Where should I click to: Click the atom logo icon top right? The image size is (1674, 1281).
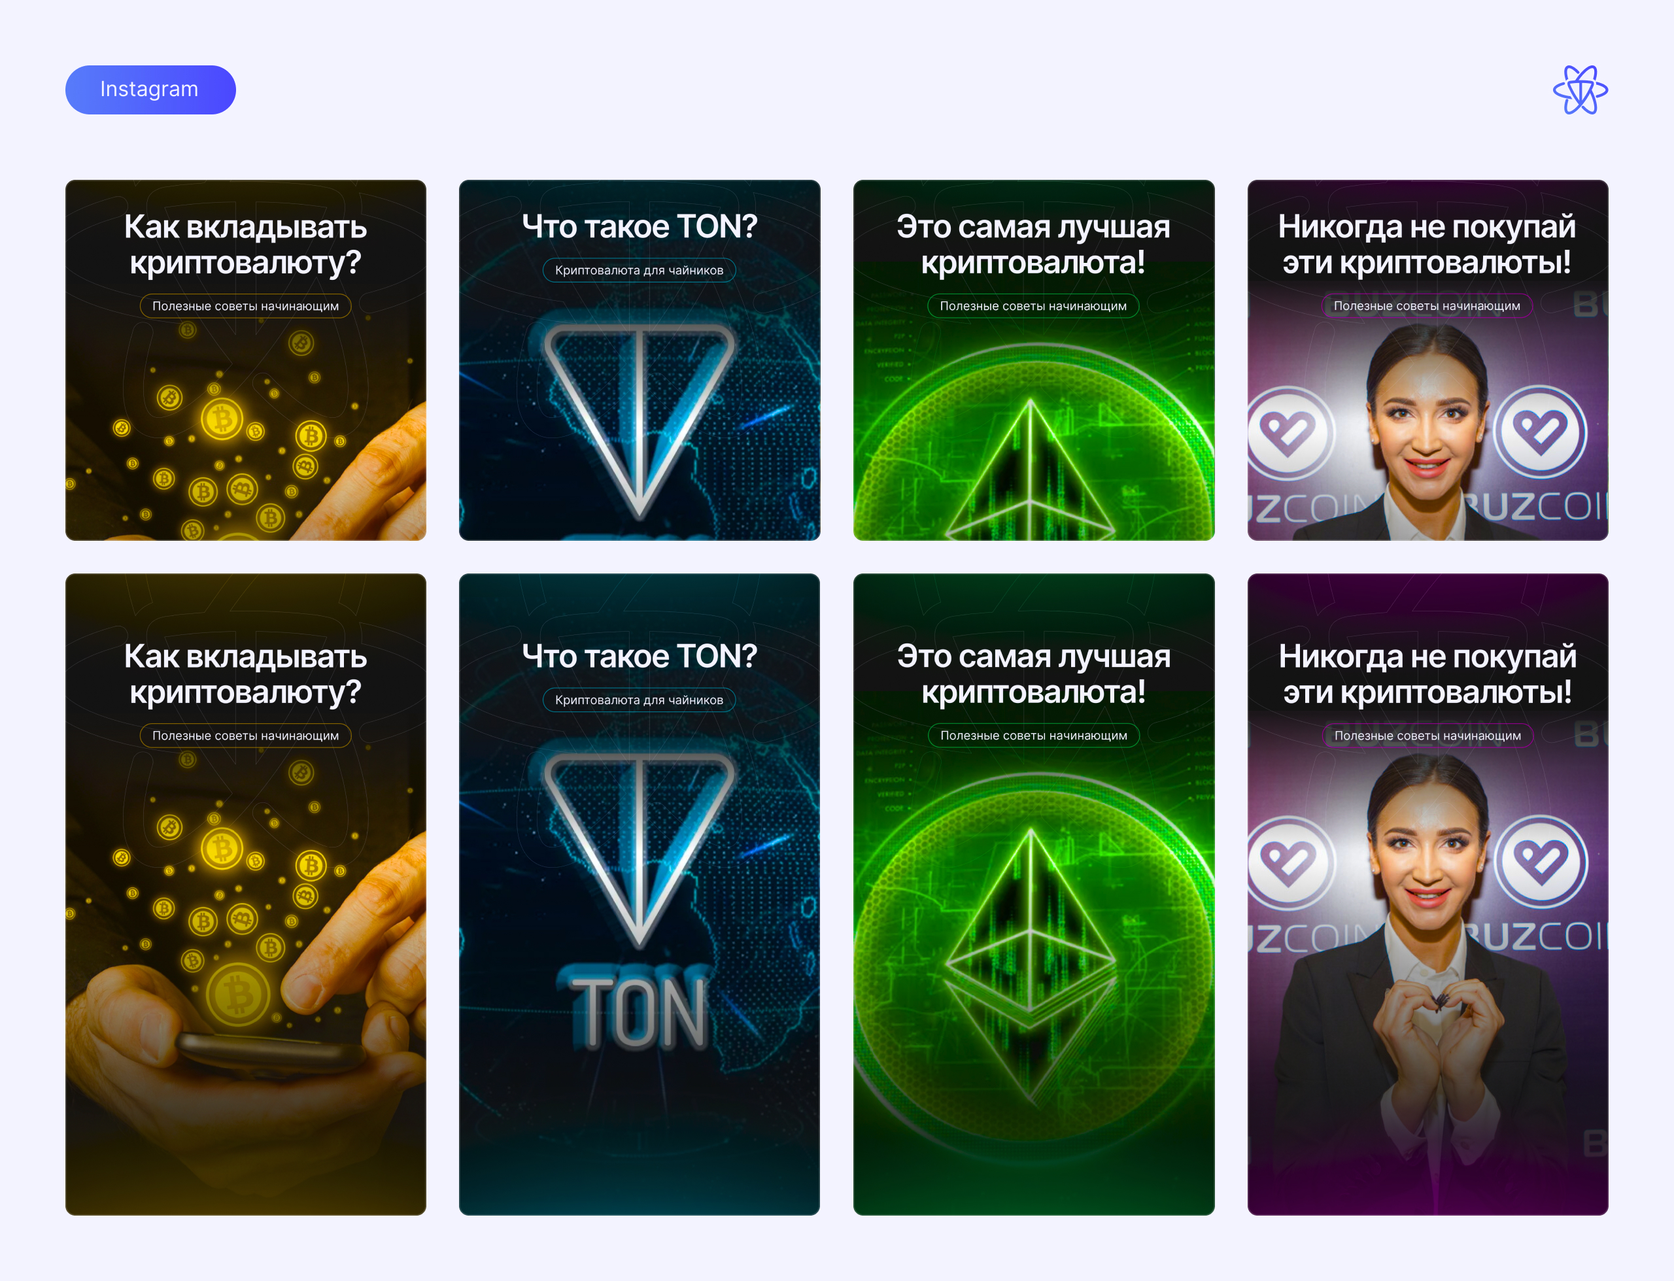point(1580,90)
